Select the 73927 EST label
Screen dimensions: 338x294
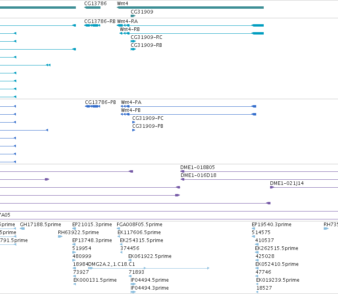(x=81, y=272)
